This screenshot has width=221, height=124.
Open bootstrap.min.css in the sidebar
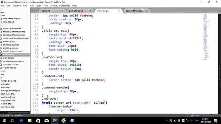point(10,48)
